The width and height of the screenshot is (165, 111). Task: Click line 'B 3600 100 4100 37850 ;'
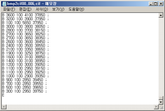pos(25,15)
